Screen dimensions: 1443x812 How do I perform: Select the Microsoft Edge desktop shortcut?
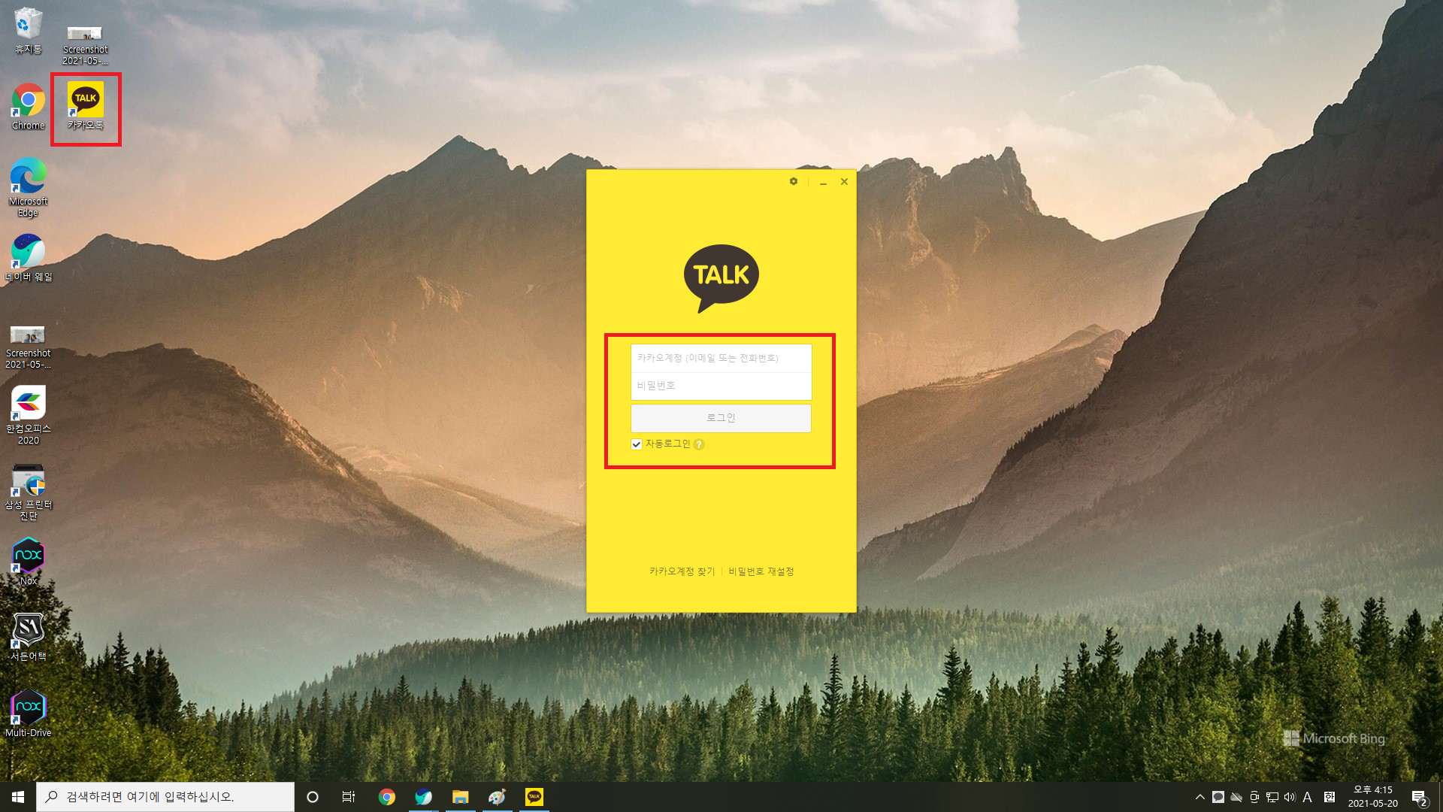tap(29, 188)
